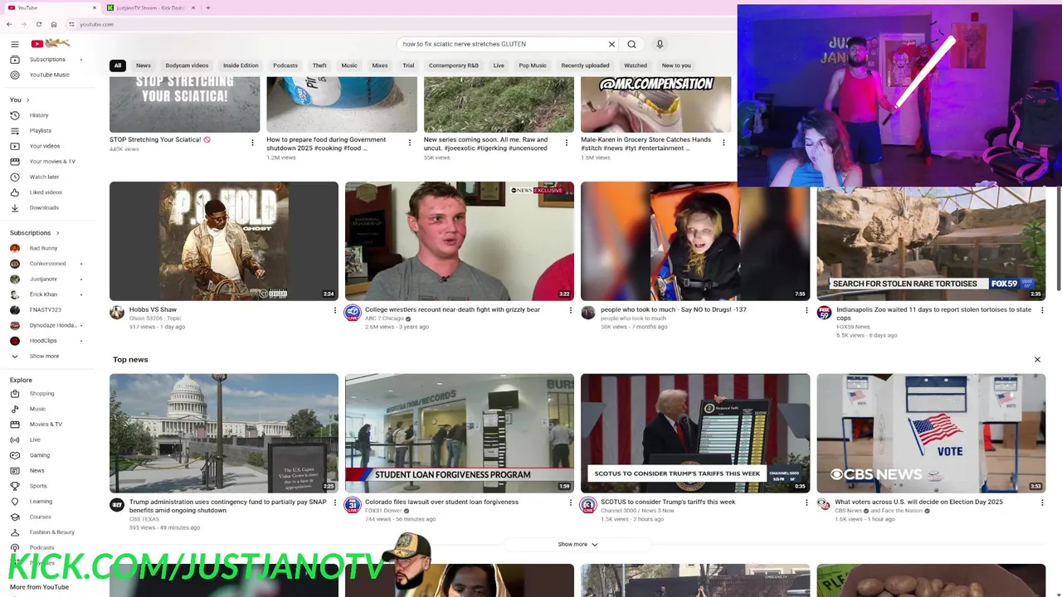This screenshot has width=1062, height=597.
Task: Open FNASTY323 subscription channel
Action: 46,310
